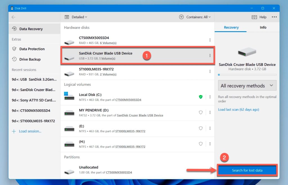Open options menu for SanDisk Cruzer Blade device
288x185 pixels.
tap(210, 56)
